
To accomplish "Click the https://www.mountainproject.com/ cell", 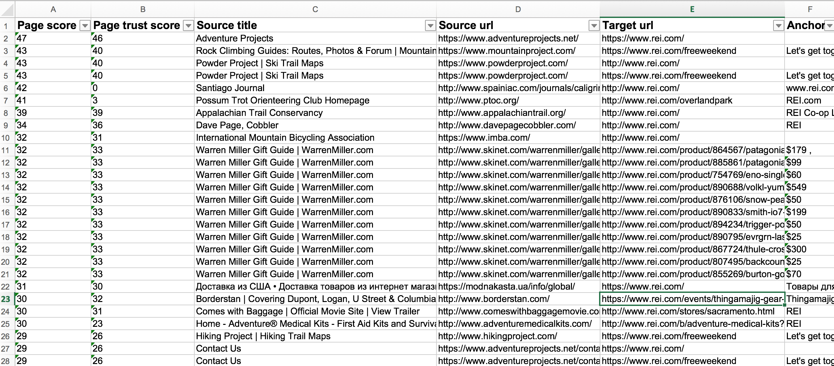I will (x=518, y=51).
